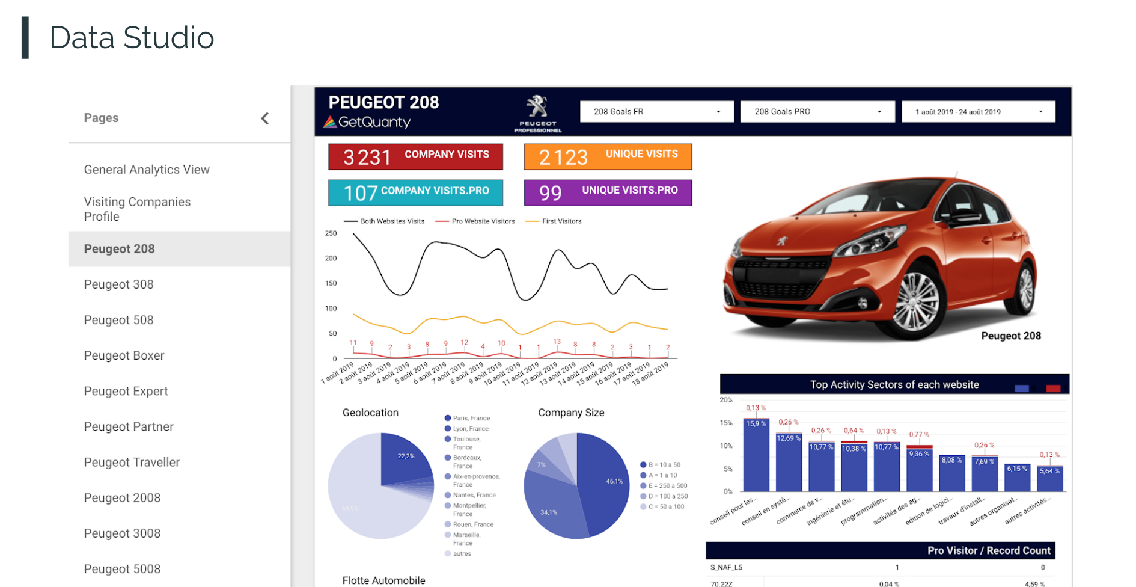Screen dimensions: 1136x587
Task: Click the Toulouse, France legend item
Action: (463, 443)
